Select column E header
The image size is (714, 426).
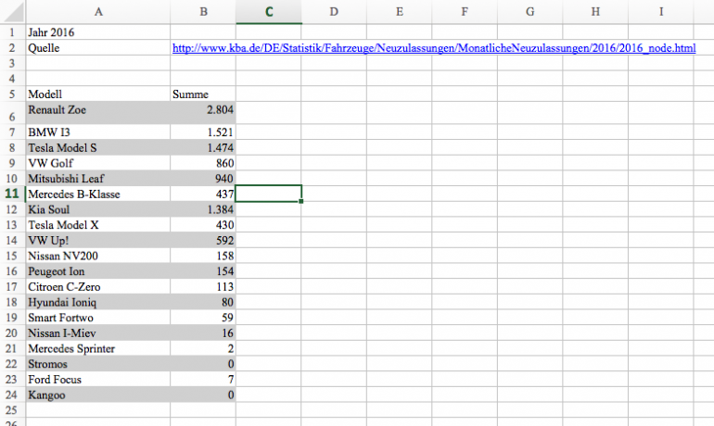click(400, 12)
